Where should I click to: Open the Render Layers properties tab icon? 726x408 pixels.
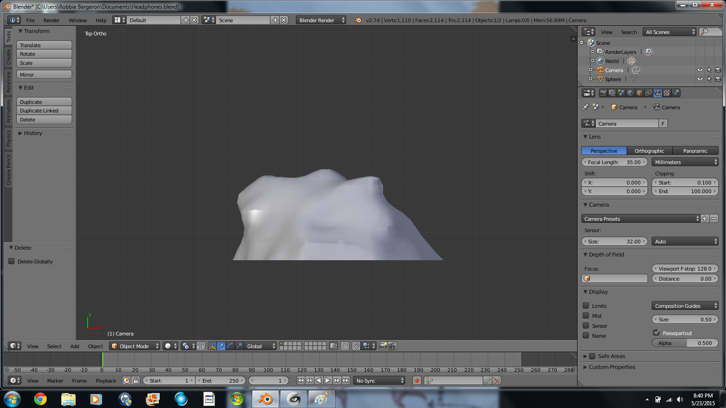point(612,93)
